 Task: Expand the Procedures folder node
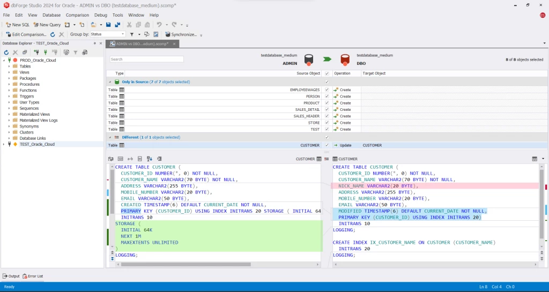(x=9, y=84)
